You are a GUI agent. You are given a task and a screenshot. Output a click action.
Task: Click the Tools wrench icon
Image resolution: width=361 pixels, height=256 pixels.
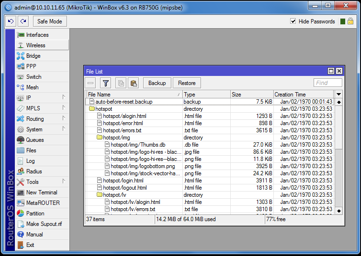click(x=21, y=182)
